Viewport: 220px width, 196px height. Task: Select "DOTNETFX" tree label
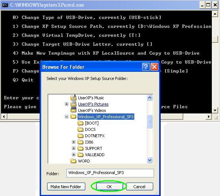point(95,136)
